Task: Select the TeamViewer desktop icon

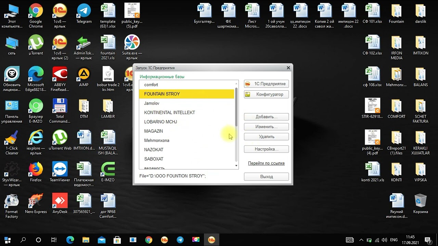Action: 60,172
